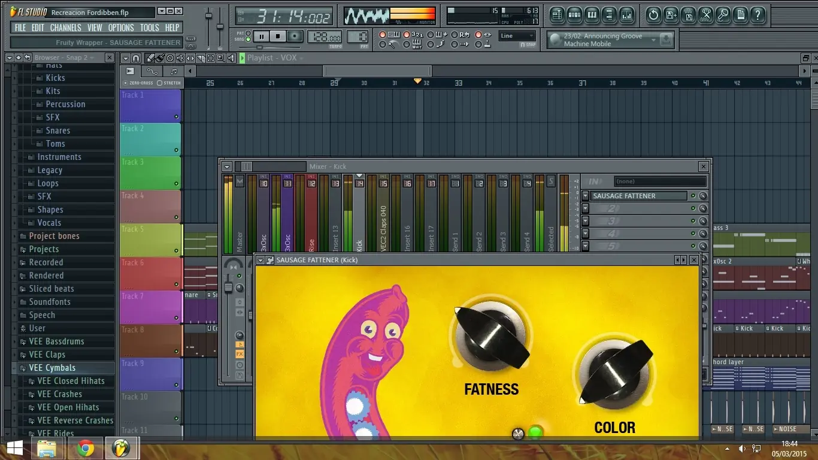
Task: Select the Playback speaker tool in Playlist
Action: coord(231,58)
